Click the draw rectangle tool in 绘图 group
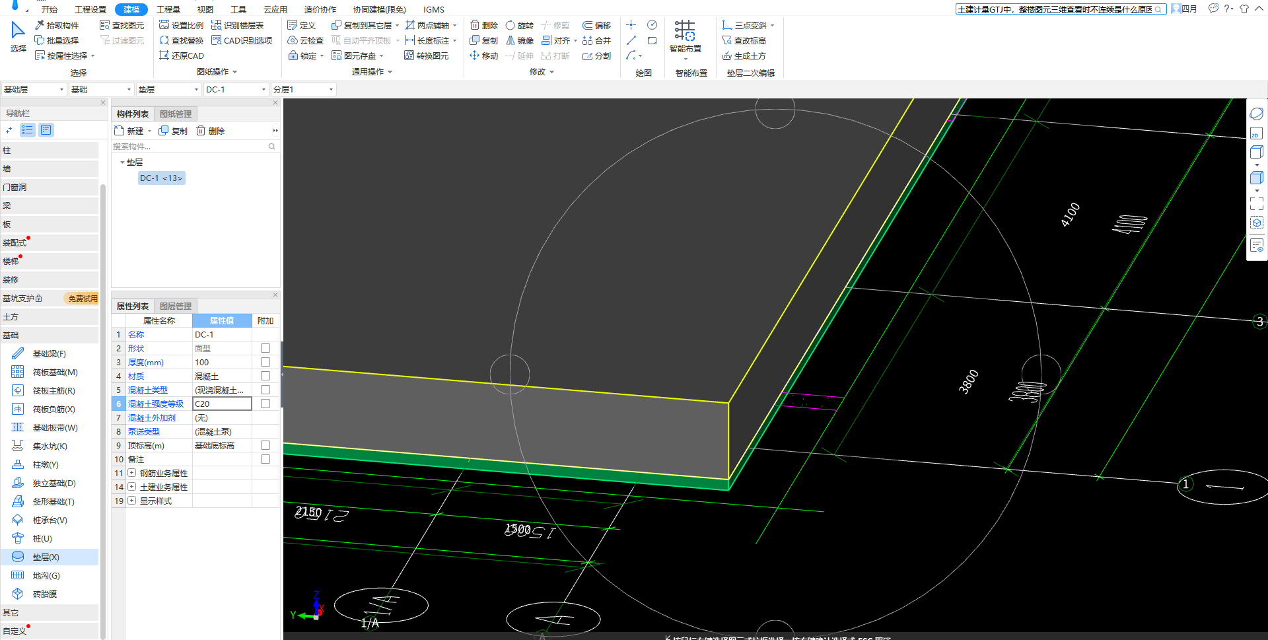 pyautogui.click(x=652, y=40)
